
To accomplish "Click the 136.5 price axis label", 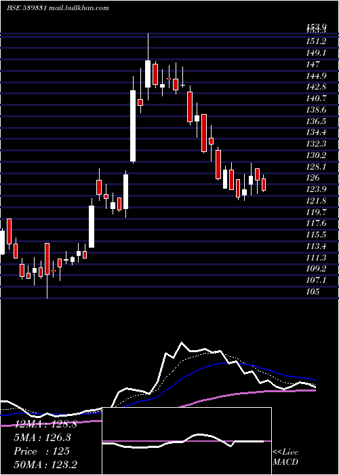I will click(x=317, y=121).
